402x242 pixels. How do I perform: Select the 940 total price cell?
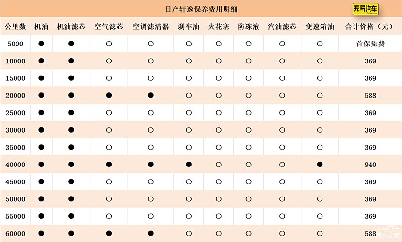point(370,165)
